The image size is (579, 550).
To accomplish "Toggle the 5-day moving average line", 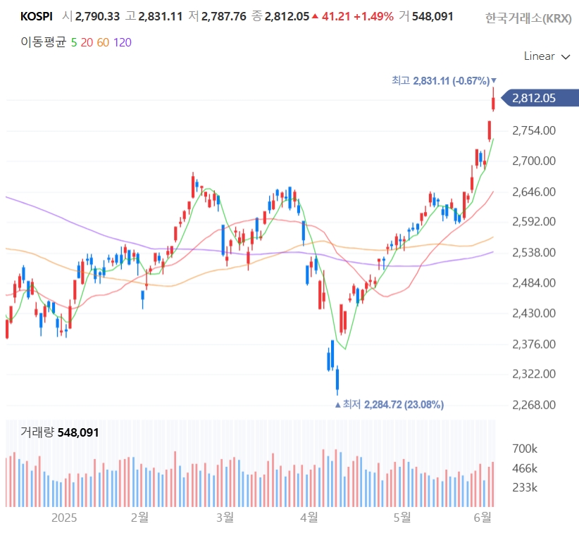I will click(74, 42).
